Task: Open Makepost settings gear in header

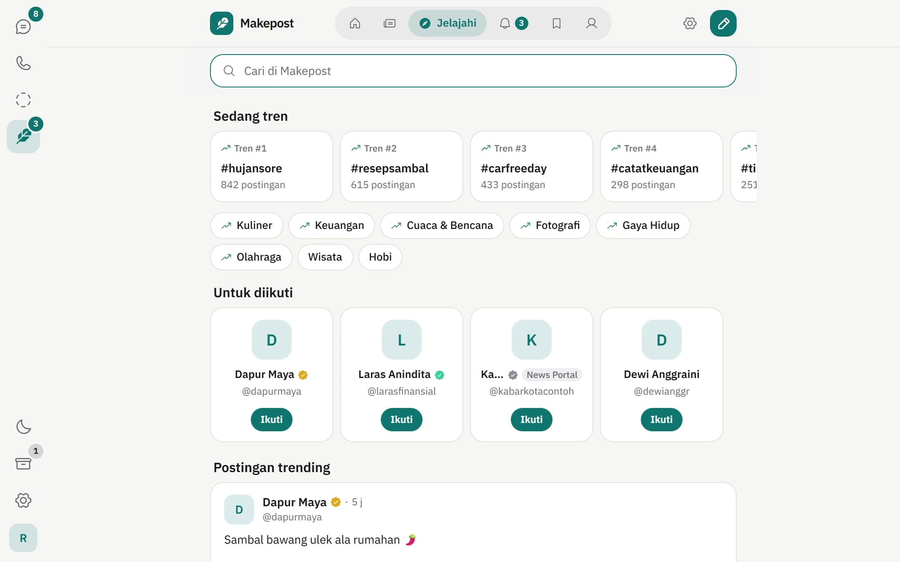Action: pos(690,23)
